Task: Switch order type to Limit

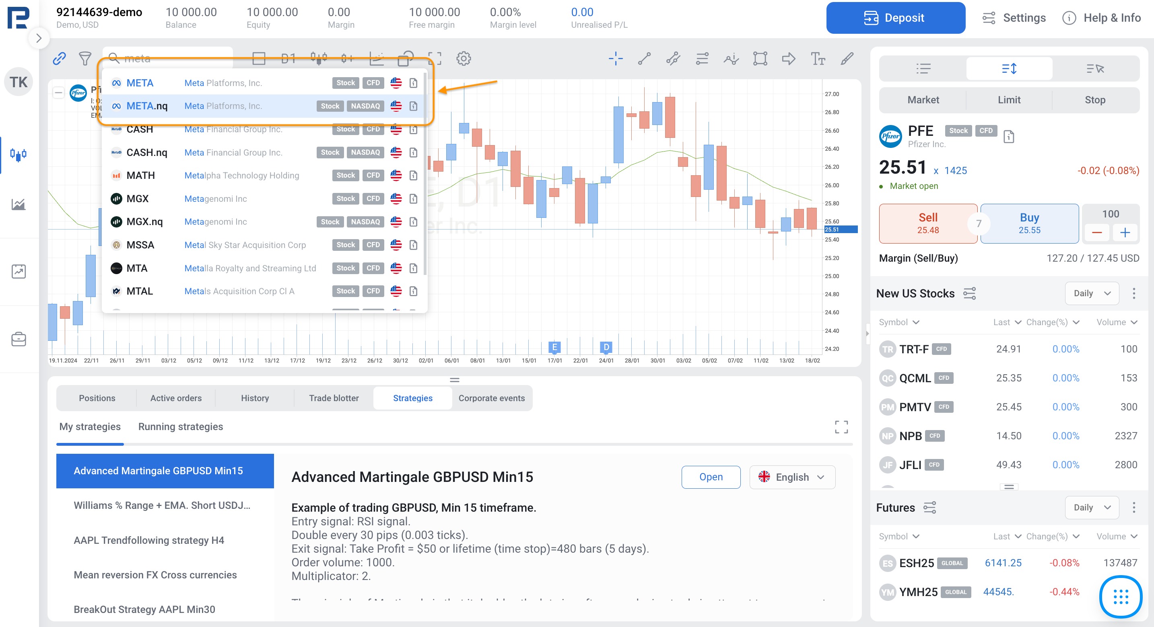Action: 1009,100
